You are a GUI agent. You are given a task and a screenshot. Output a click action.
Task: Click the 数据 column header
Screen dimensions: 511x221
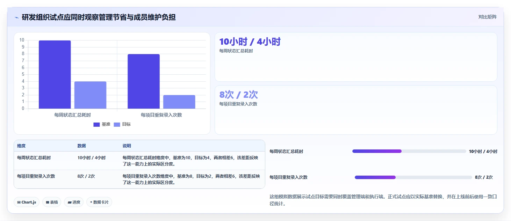tap(81, 146)
